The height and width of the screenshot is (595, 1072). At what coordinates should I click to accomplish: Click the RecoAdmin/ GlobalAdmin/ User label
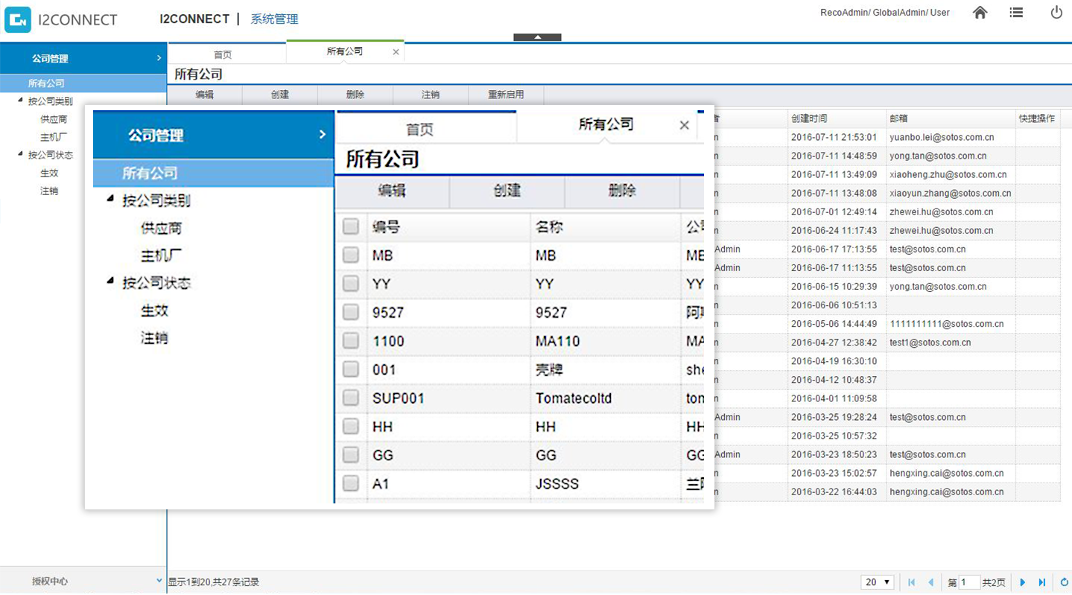coord(885,13)
